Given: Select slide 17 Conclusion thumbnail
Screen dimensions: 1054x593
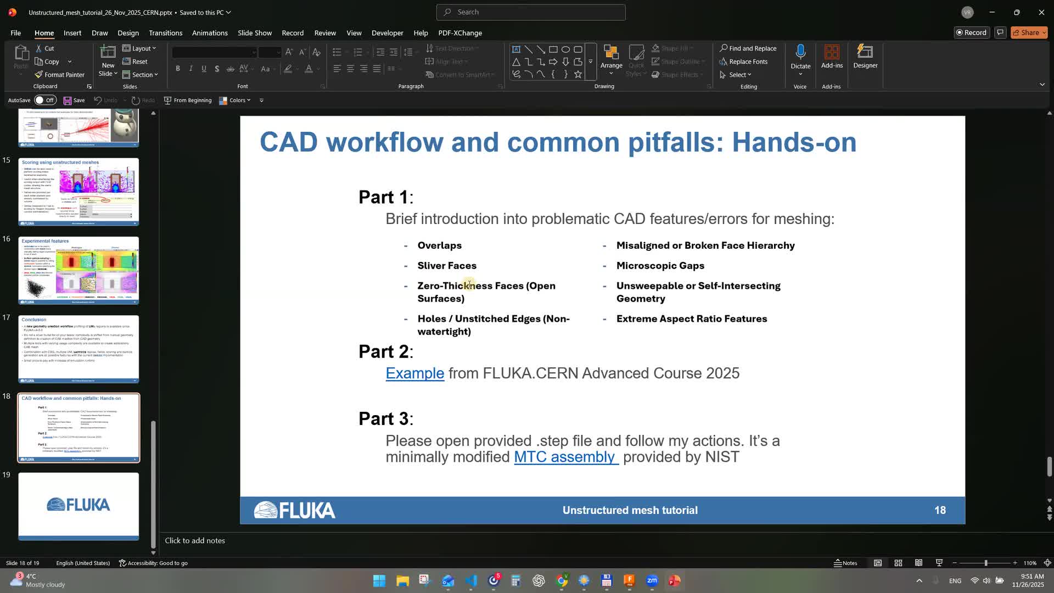Looking at the screenshot, I should point(79,349).
